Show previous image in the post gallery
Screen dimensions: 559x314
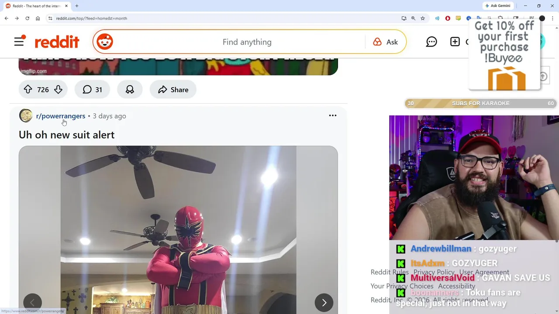(32, 303)
